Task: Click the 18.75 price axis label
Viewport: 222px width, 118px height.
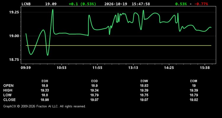Action: 14,60
